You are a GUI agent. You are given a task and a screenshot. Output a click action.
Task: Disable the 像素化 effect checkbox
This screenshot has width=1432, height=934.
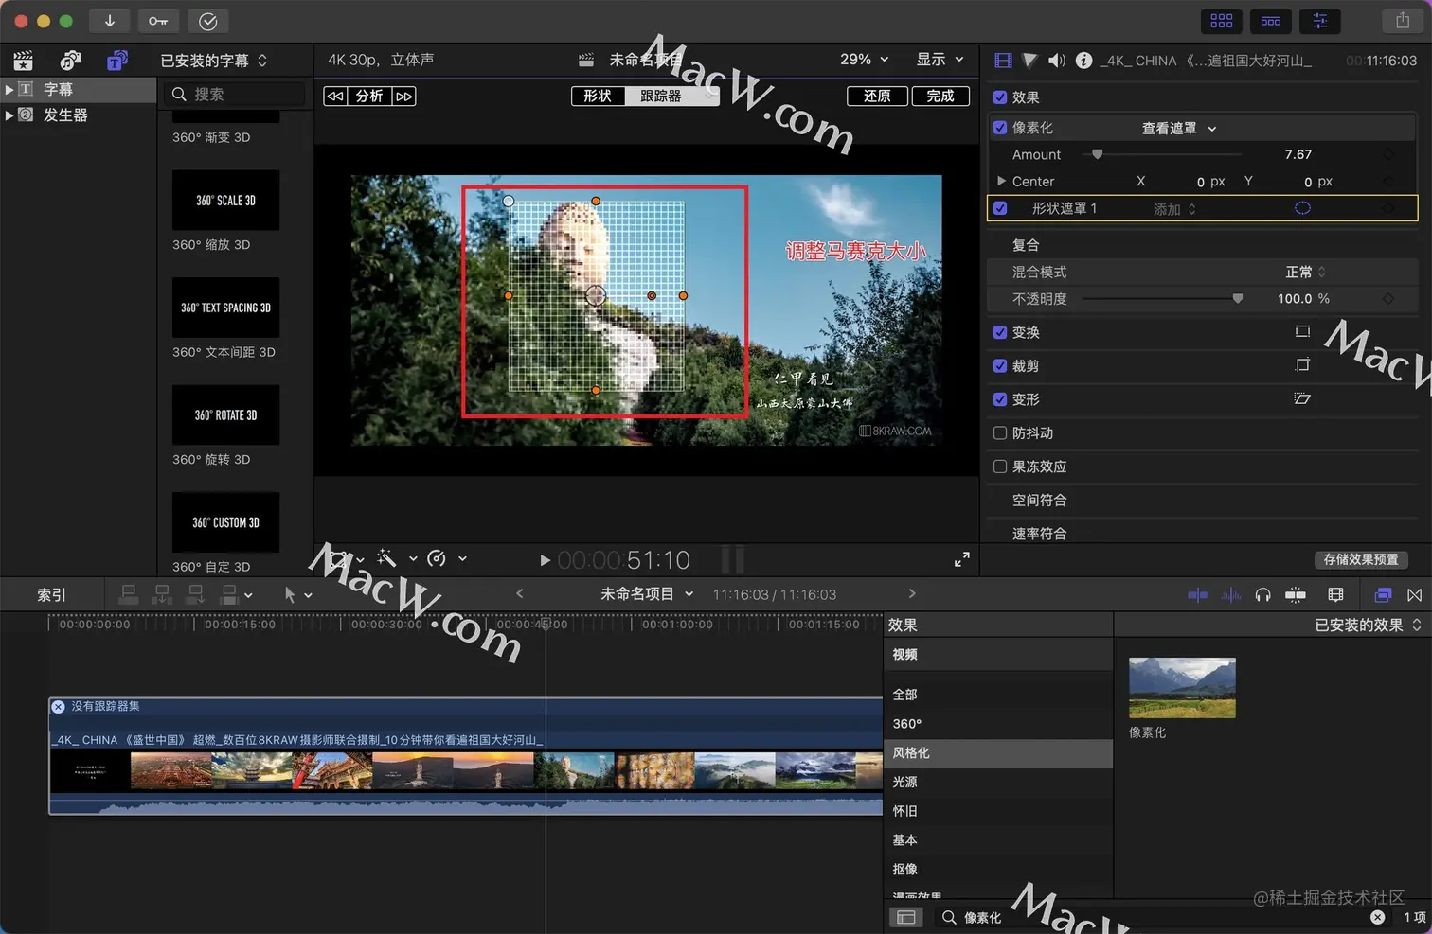tap(1000, 127)
